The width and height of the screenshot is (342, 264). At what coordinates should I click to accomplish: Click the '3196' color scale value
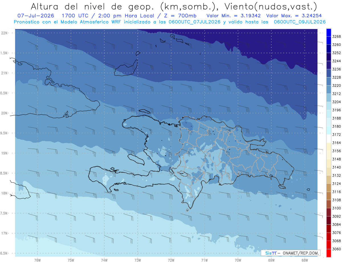(337, 110)
